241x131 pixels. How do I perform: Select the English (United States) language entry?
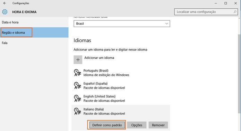click(121, 99)
